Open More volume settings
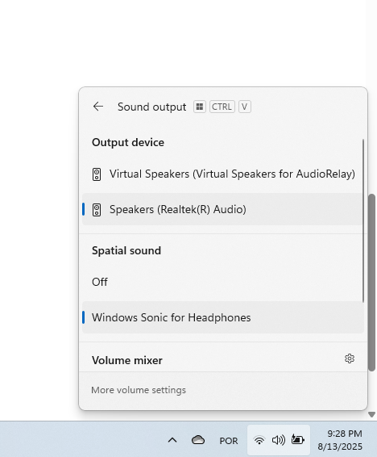This screenshot has height=457, width=377. [x=139, y=390]
